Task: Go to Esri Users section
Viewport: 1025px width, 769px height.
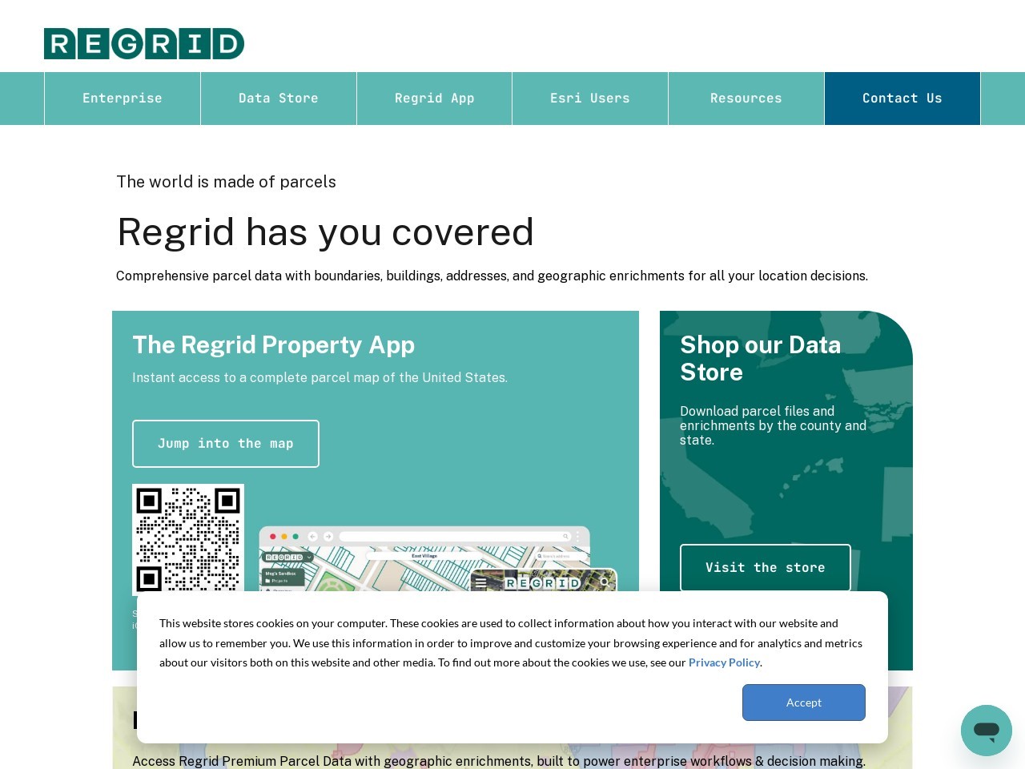Action: click(590, 99)
